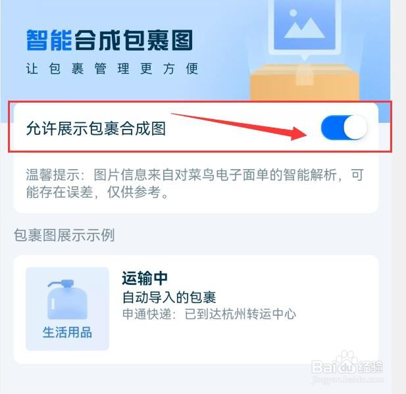Click the 让包裹管理更方便 subtitle
Image resolution: width=406 pixels, height=394 pixels.
coord(112,68)
